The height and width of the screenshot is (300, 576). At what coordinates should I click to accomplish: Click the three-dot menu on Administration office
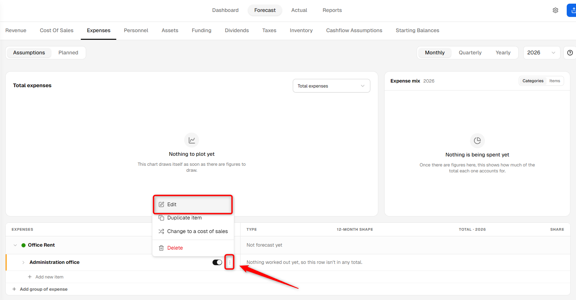click(x=230, y=262)
